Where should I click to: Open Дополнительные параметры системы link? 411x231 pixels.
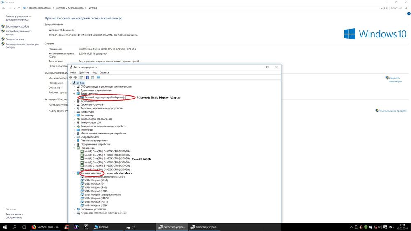click(x=22, y=46)
